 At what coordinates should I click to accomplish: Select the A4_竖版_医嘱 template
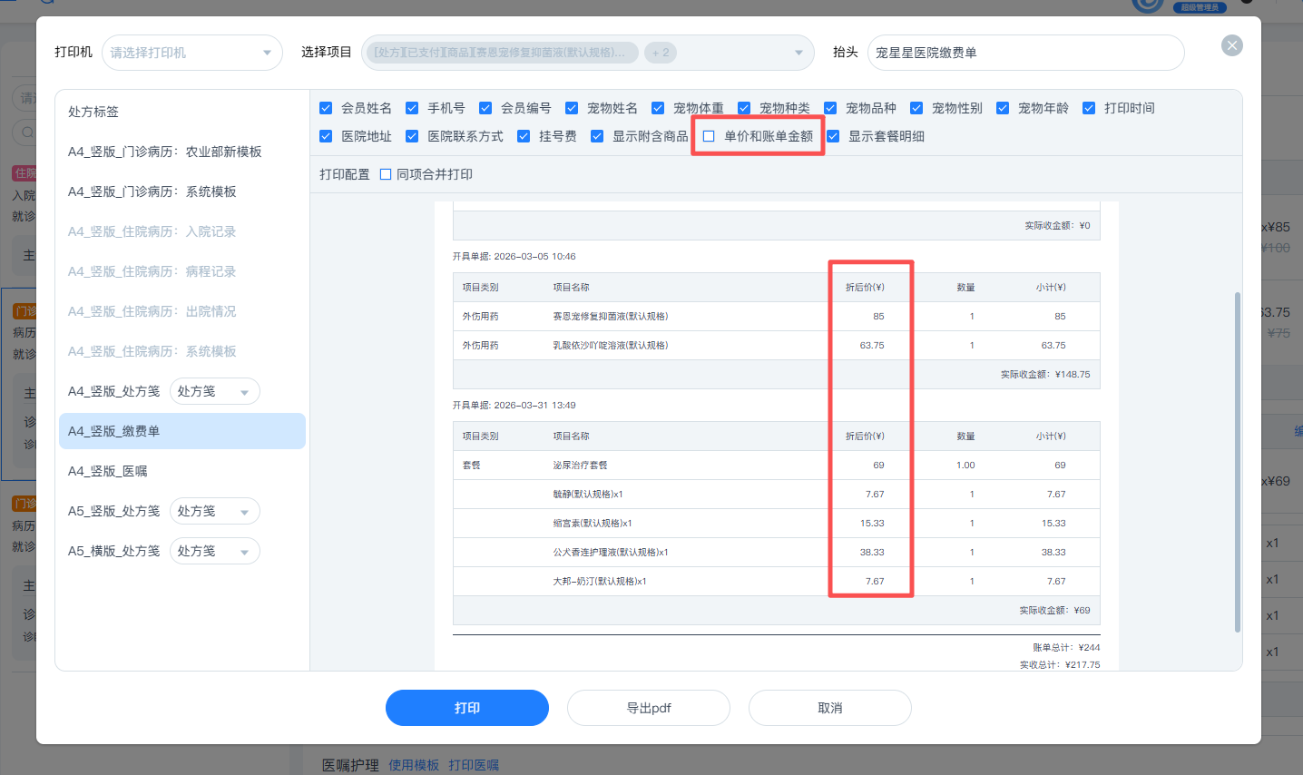click(107, 471)
